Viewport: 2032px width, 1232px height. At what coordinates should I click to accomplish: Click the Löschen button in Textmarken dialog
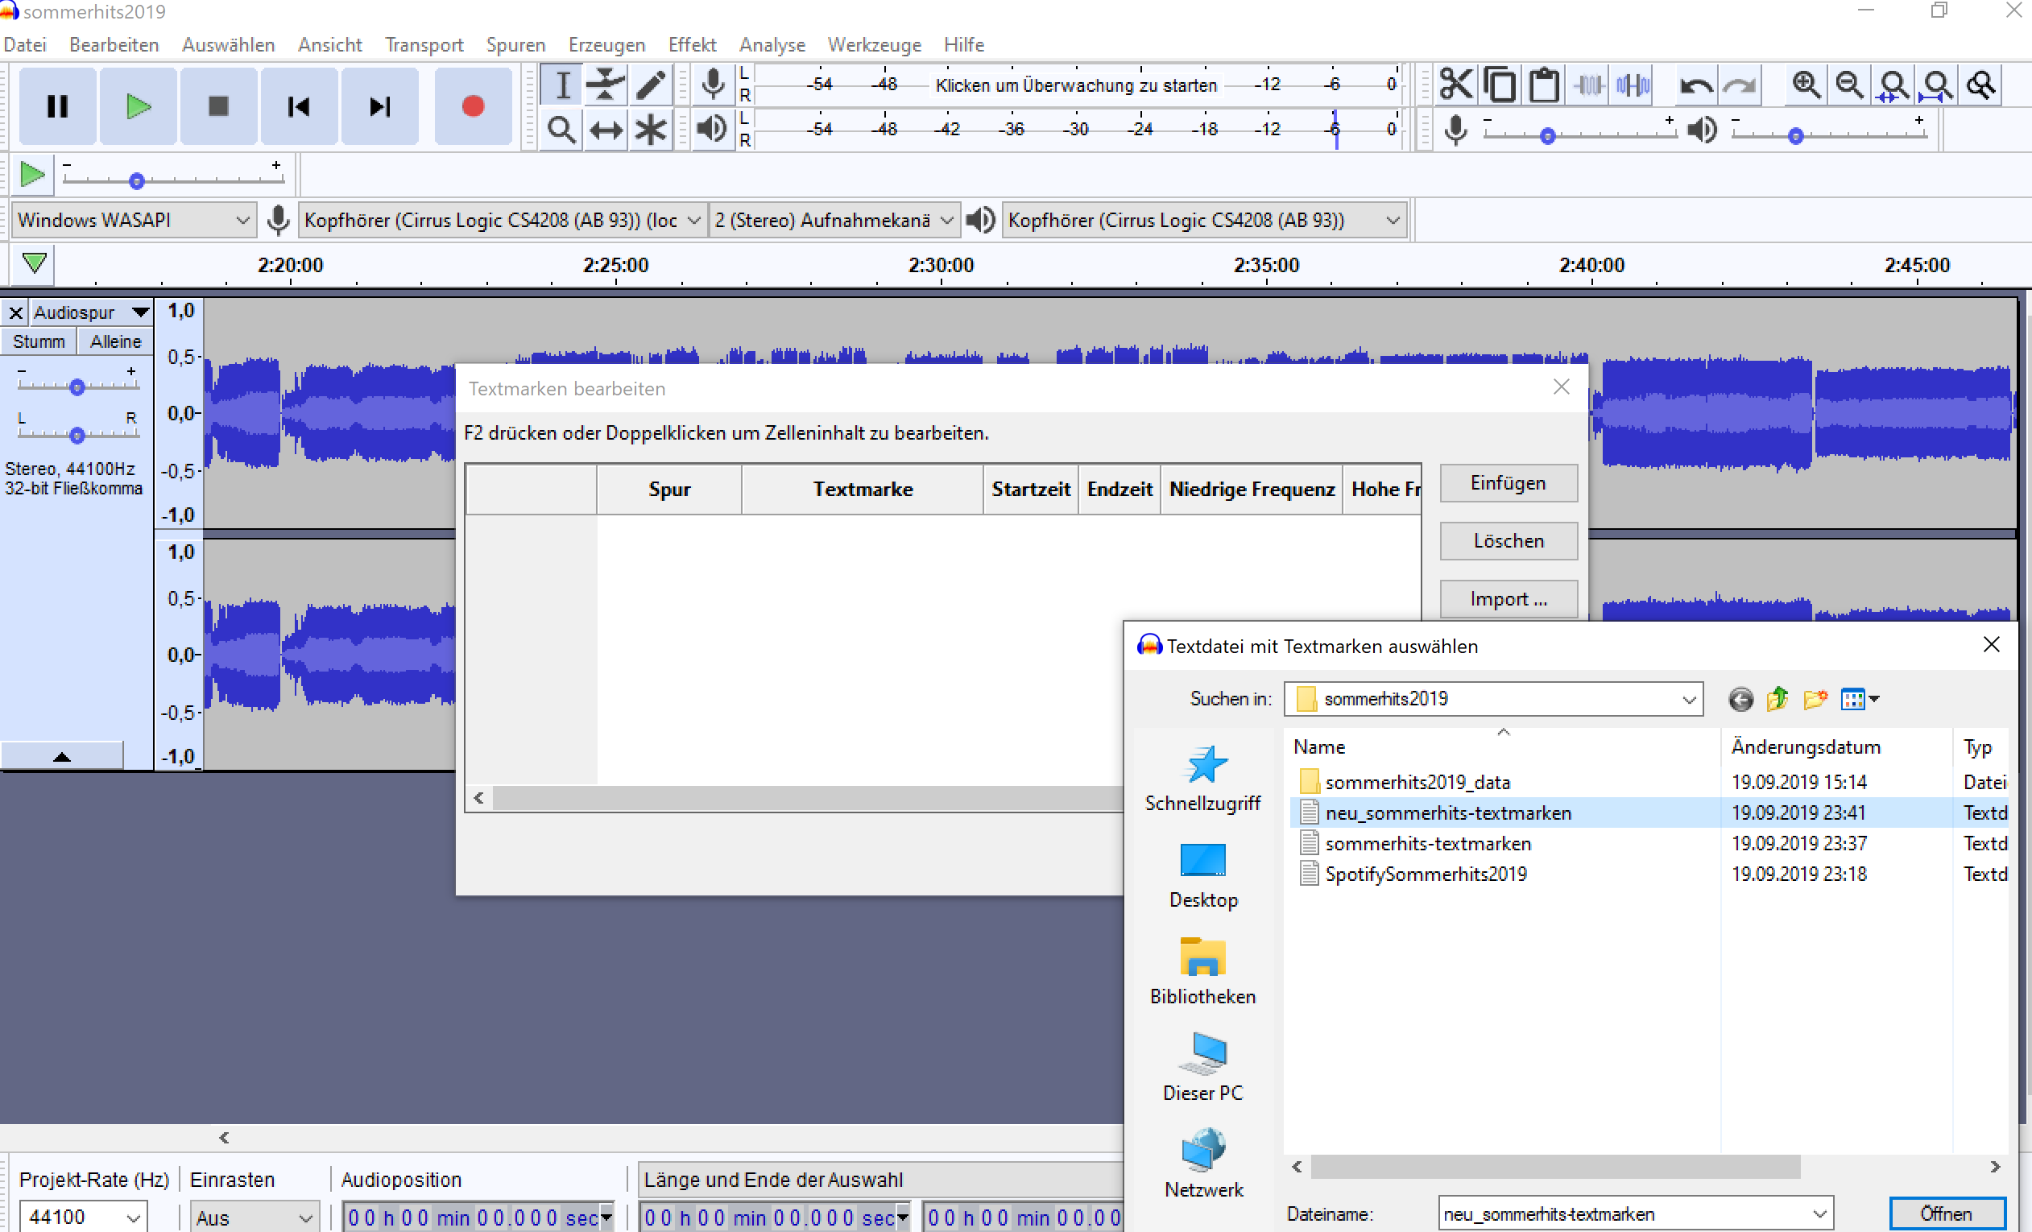1508,541
